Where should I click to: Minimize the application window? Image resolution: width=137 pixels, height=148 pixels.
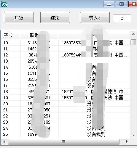[109, 4]
